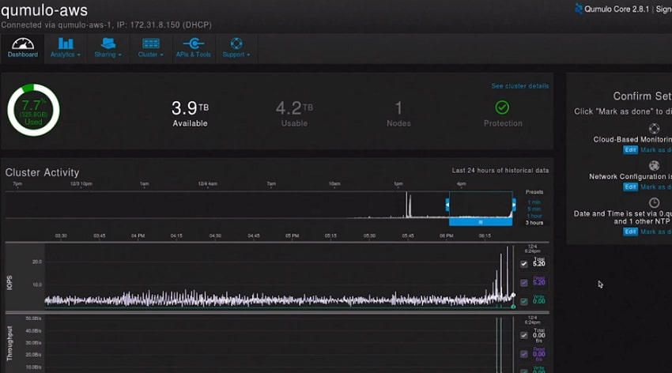Click the 3.9 TB Available value

click(x=190, y=108)
